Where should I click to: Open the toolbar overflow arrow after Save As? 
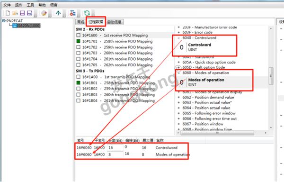[35, 15]
